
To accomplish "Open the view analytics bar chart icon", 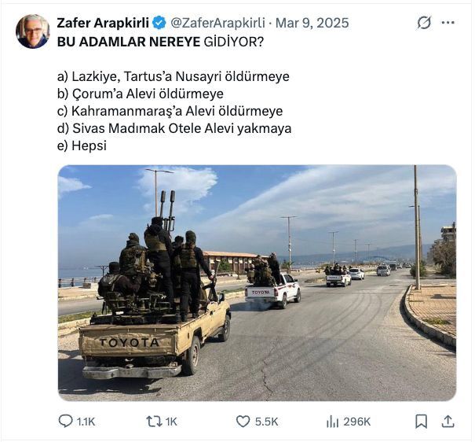I will (x=332, y=422).
